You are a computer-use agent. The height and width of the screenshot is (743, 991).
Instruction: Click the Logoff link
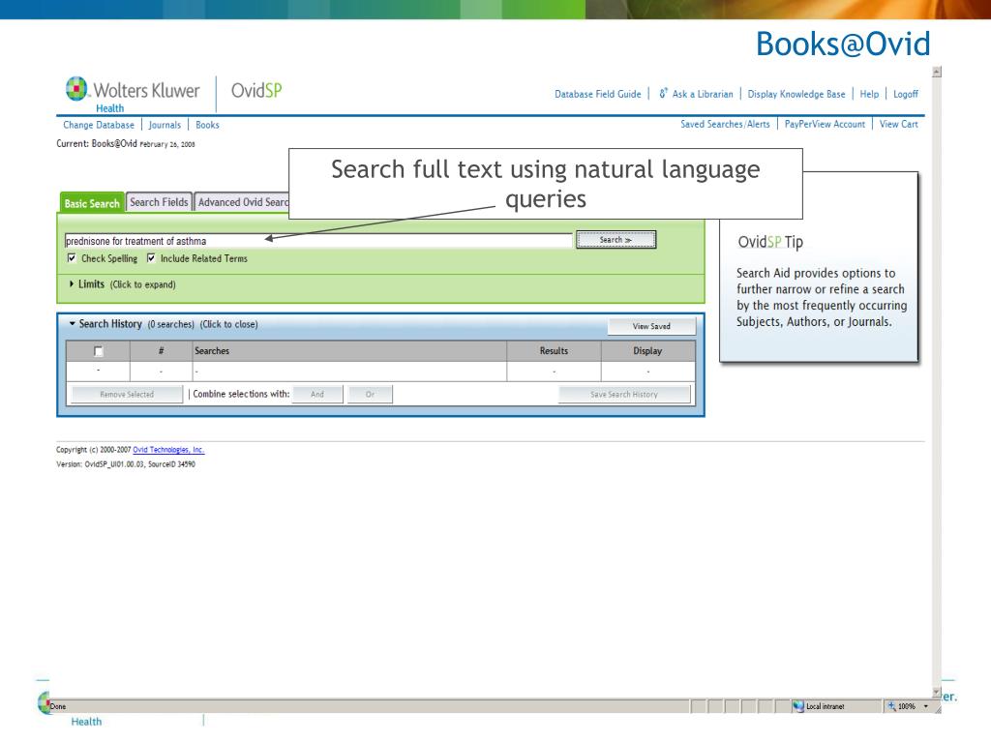906,94
